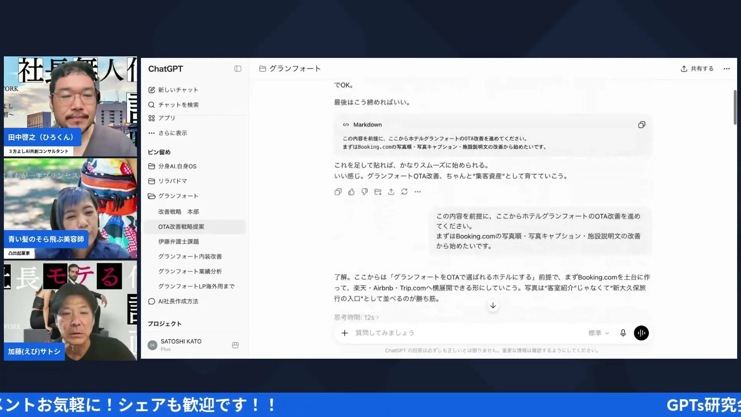
Task: Click the icon right of SATOSHI KATO
Action: [235, 345]
